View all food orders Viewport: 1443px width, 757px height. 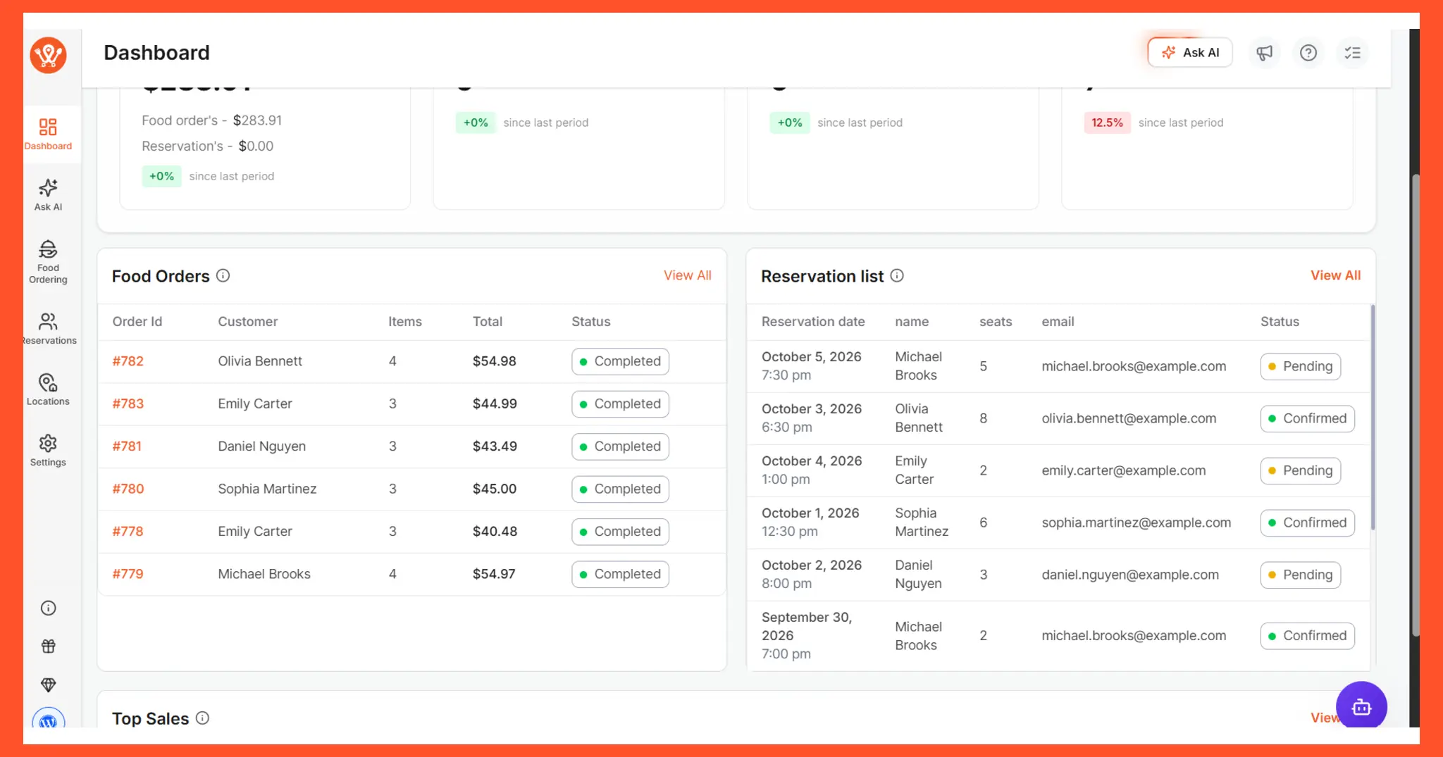[688, 275]
